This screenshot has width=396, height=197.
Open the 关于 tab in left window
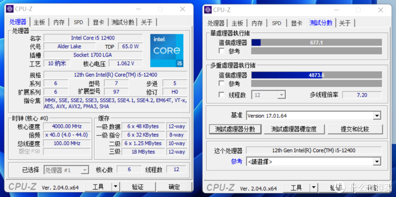coord(147,22)
